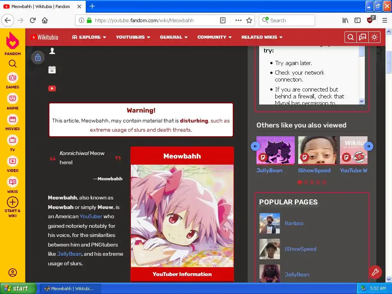The width and height of the screenshot is (392, 294).
Task: Click carousel next arrow
Action: (369, 146)
